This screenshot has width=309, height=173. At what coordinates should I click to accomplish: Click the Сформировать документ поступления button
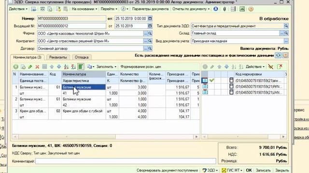[x=167, y=170]
